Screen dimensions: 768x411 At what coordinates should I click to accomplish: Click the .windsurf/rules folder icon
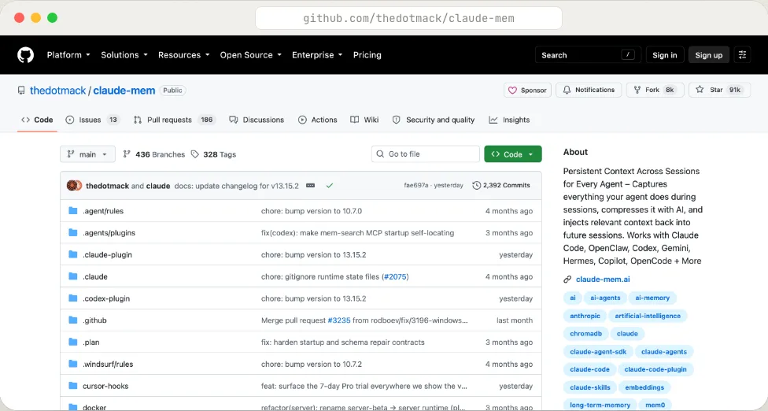click(73, 364)
